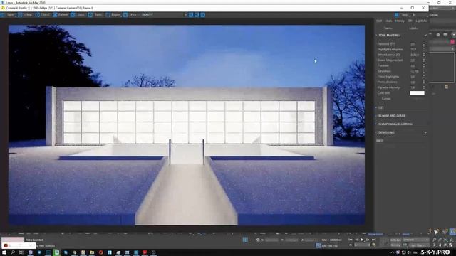Open the BEAUTY render element dropdown
This screenshot has height=256, width=456.
tap(164, 15)
